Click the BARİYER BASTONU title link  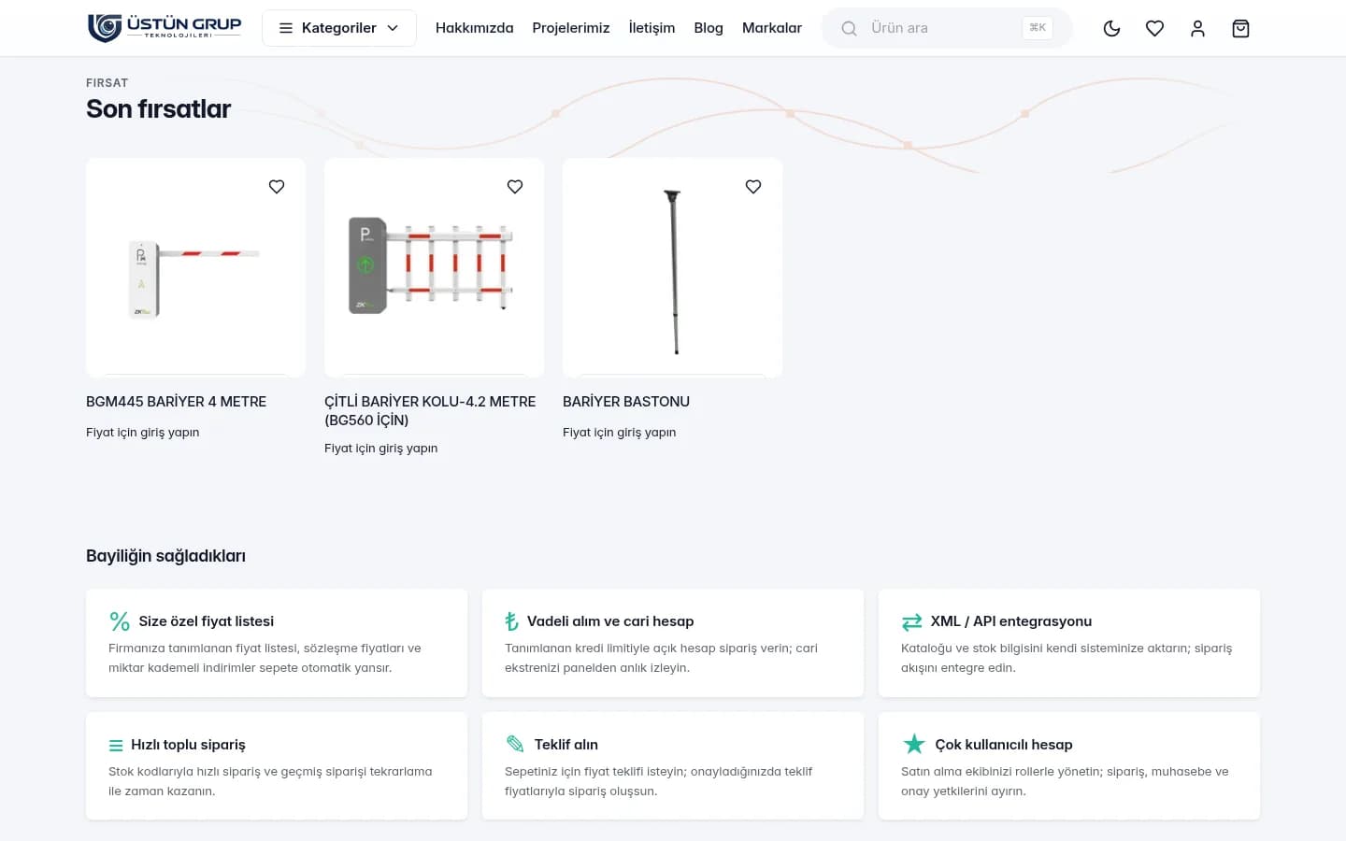[x=626, y=402]
